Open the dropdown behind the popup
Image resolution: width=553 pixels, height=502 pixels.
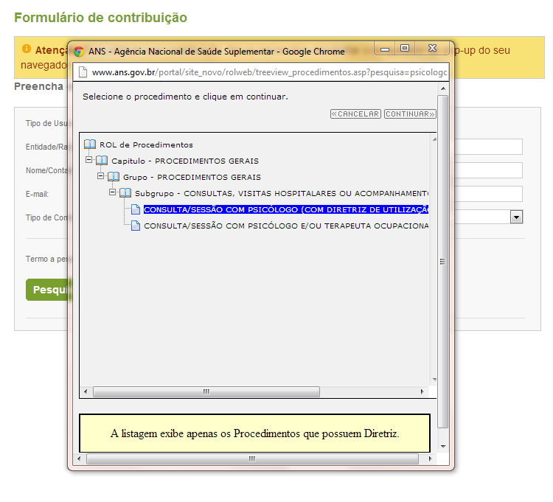(x=517, y=217)
